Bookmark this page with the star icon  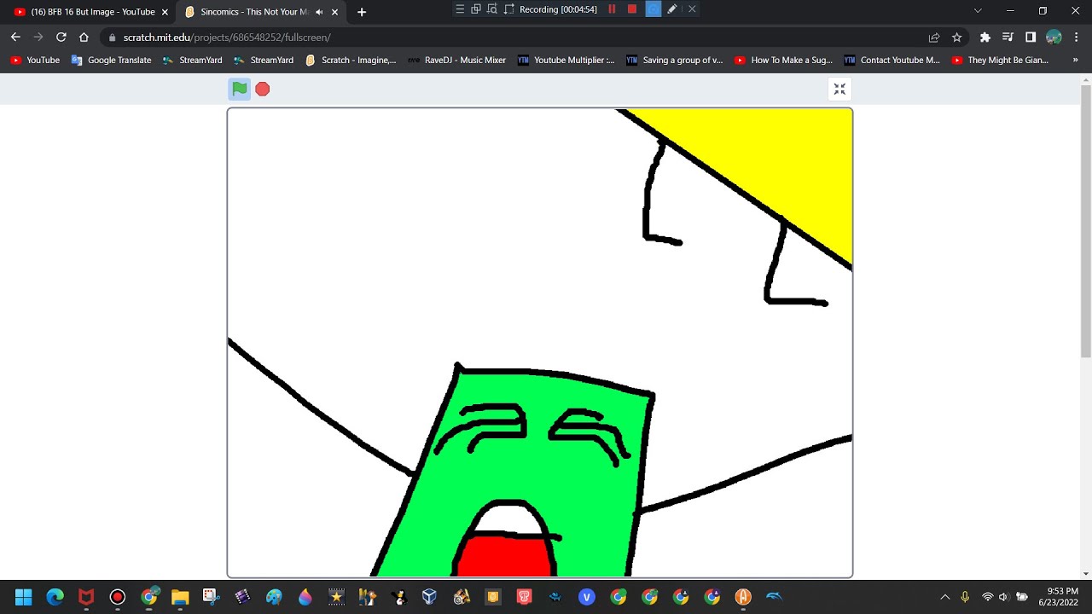tap(956, 38)
